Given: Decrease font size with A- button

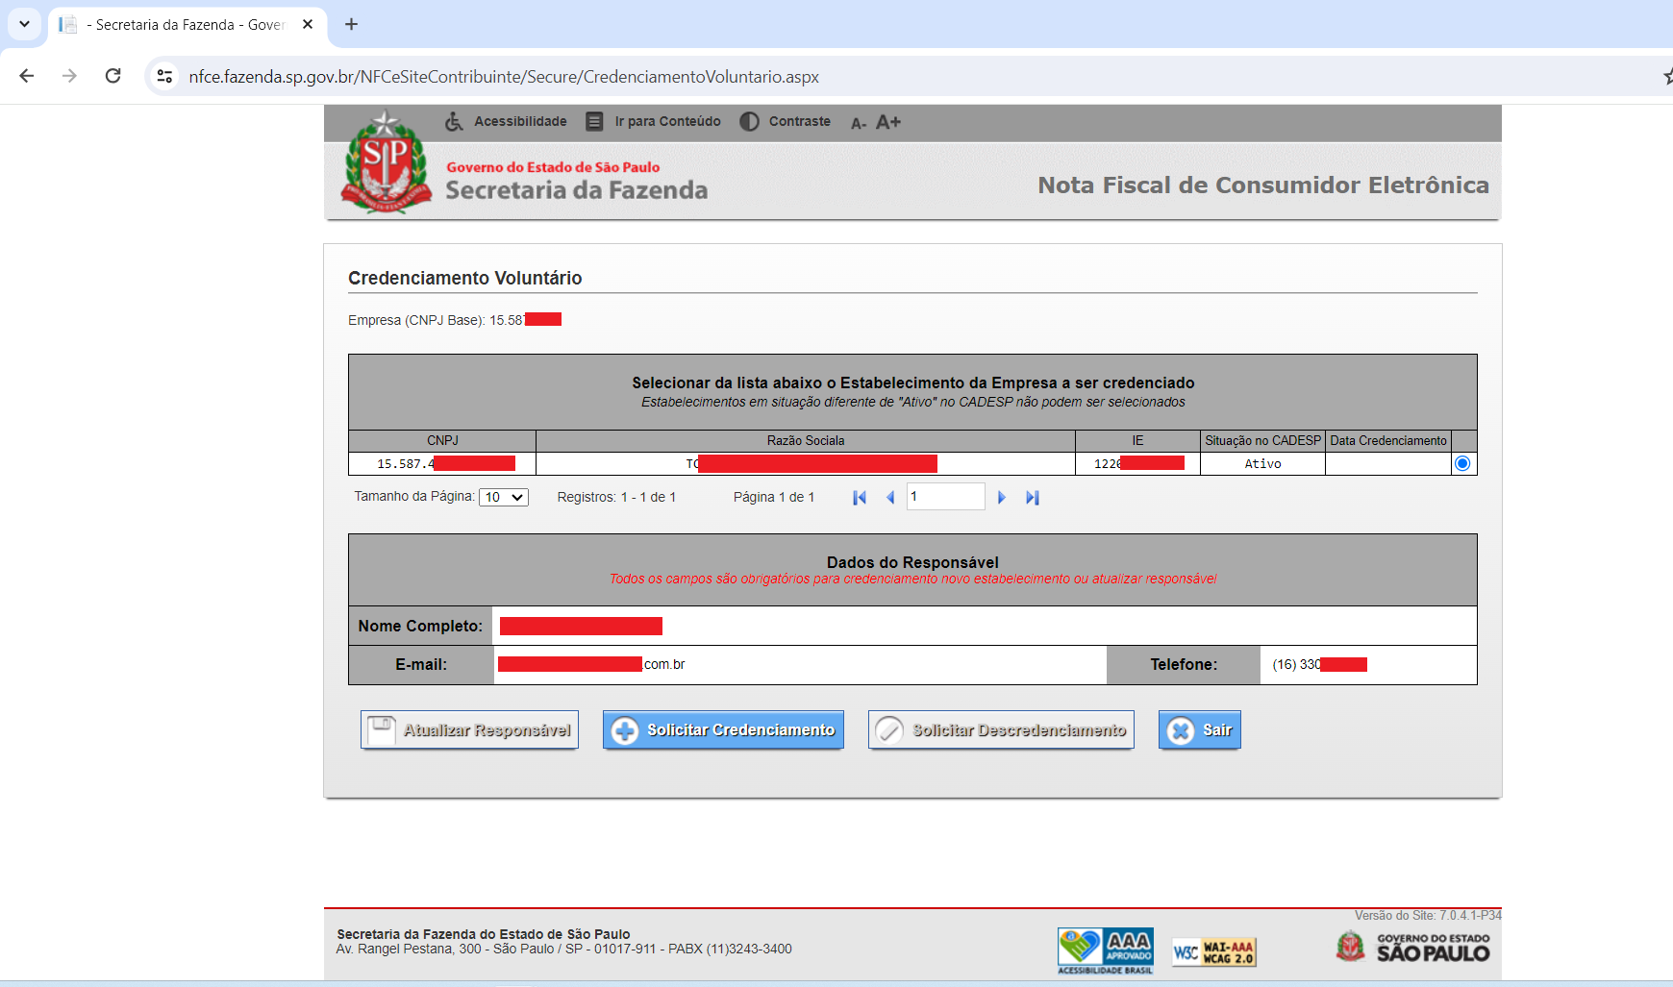Looking at the screenshot, I should 858,123.
